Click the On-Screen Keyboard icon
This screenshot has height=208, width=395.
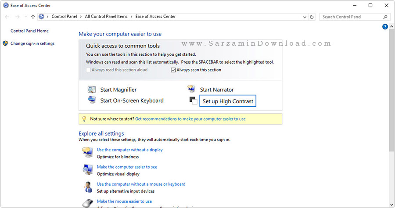(x=91, y=100)
